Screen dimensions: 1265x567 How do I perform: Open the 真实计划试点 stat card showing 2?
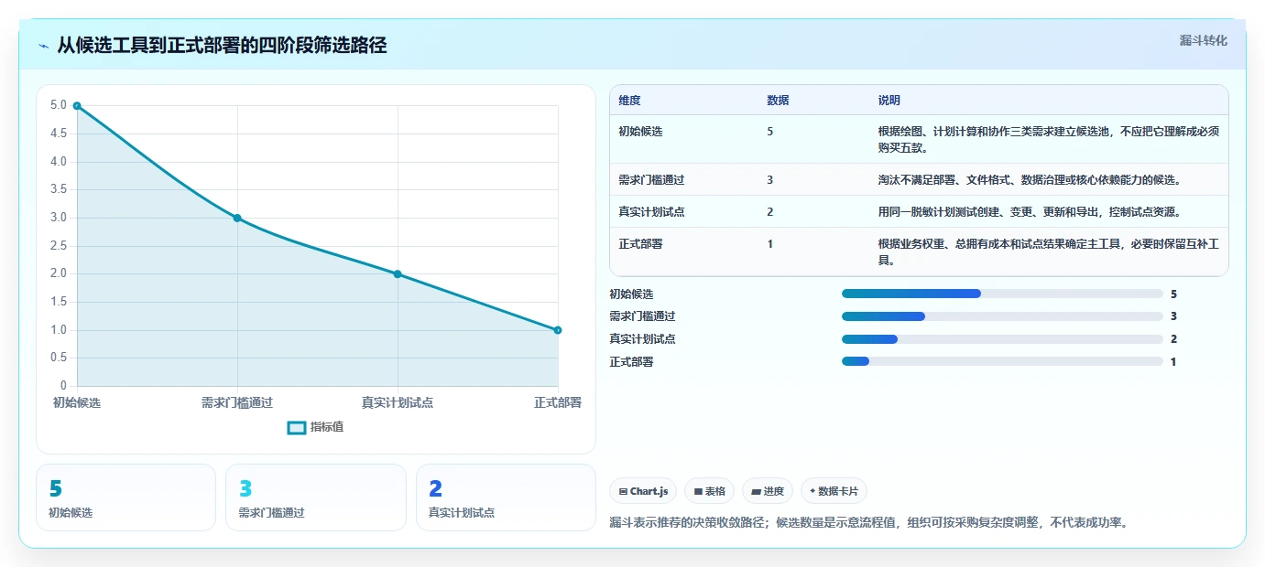506,497
